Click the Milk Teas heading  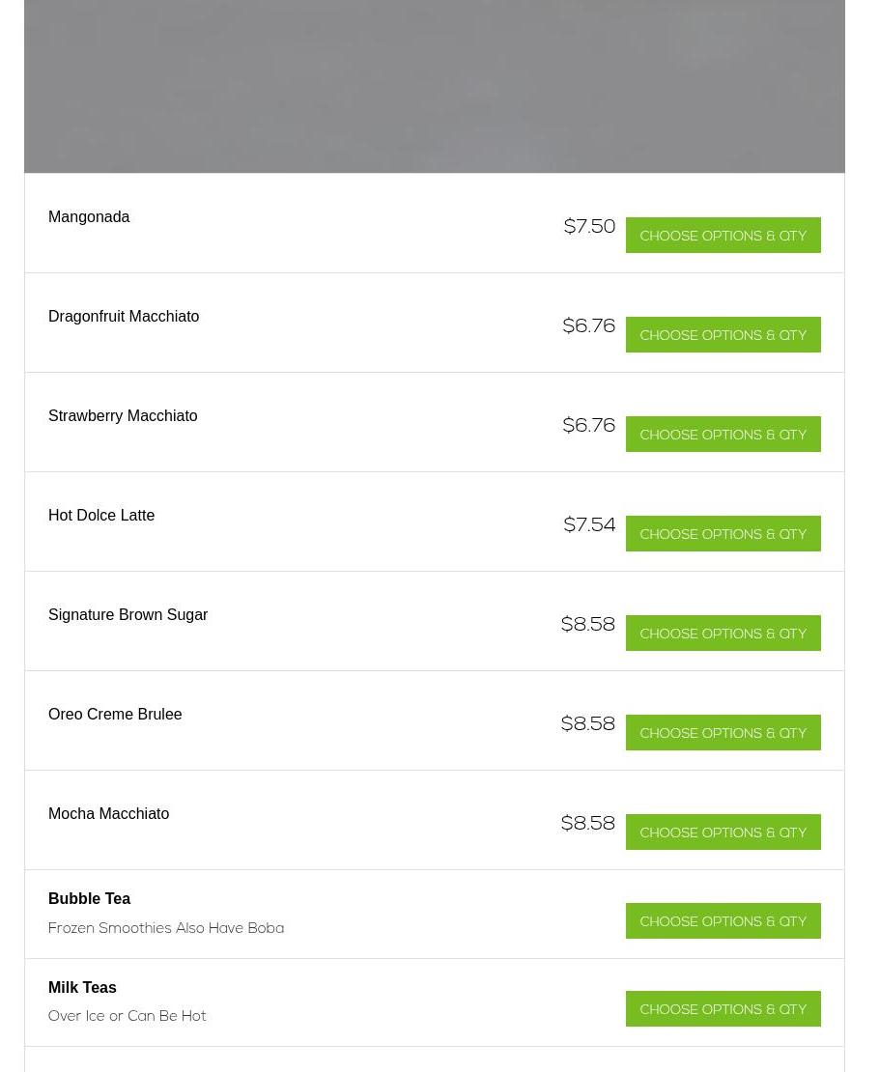point(82,988)
